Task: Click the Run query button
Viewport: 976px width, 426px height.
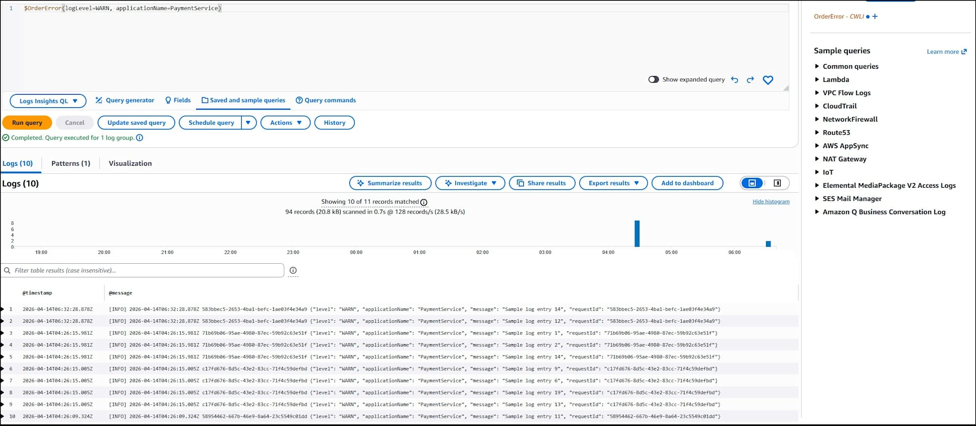Action: point(27,123)
